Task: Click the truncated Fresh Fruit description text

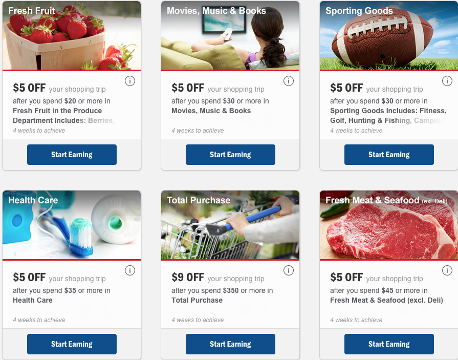Action: pos(63,116)
